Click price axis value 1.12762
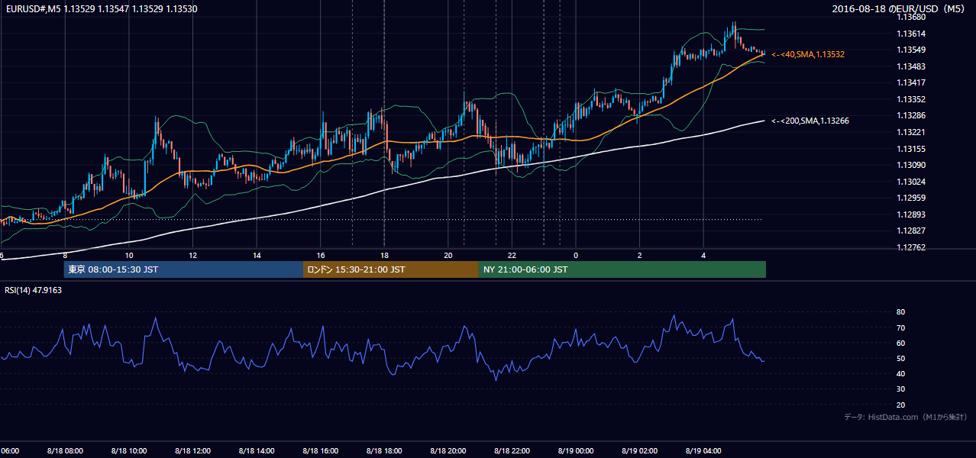976x458 pixels. (x=911, y=247)
